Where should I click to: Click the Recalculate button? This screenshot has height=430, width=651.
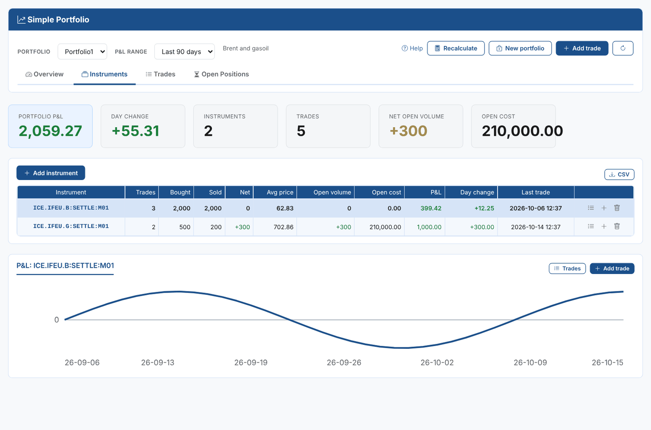tap(456, 48)
